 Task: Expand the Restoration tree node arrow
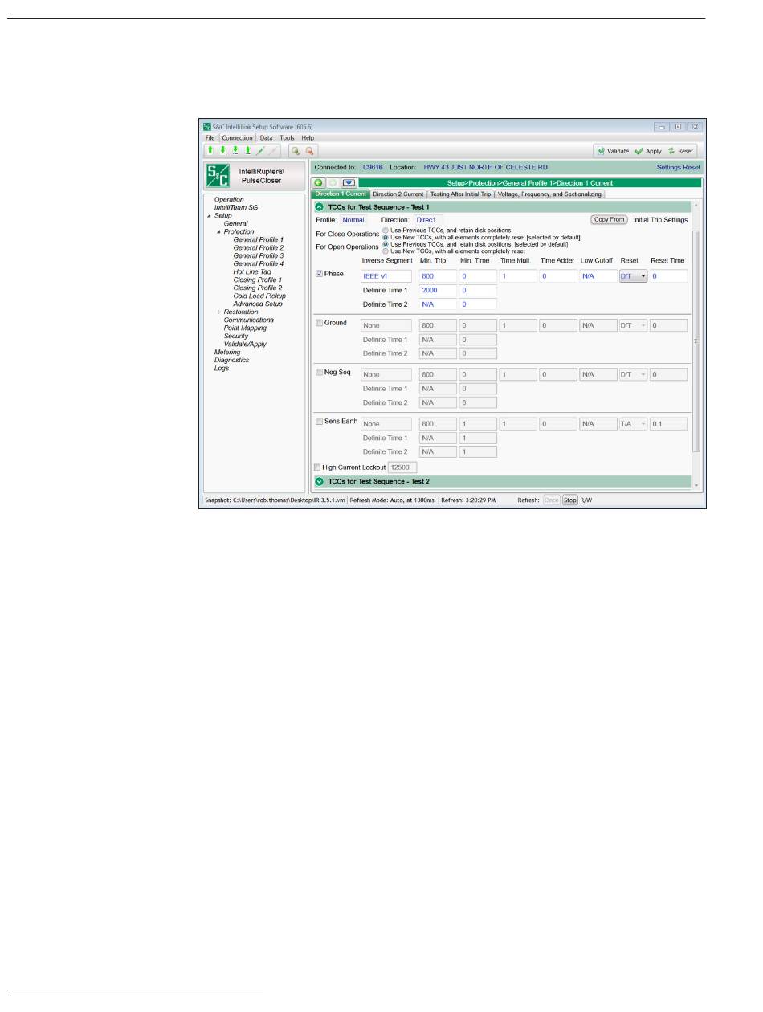click(x=218, y=312)
